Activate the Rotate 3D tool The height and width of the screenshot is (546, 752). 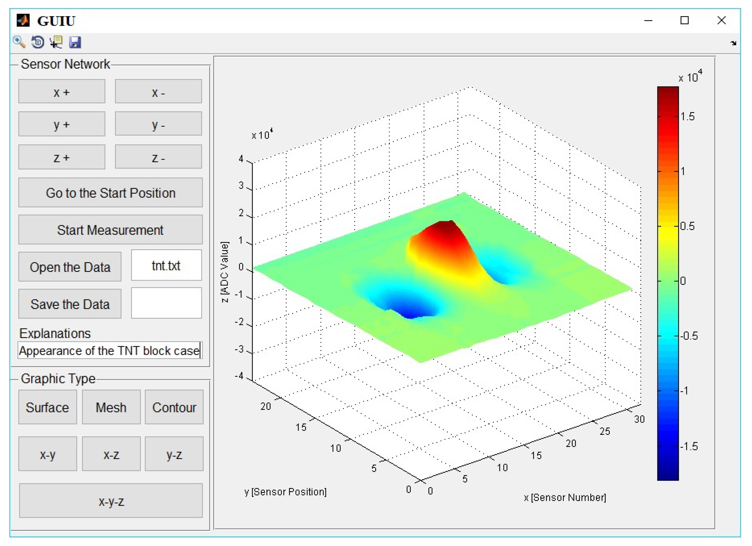(x=37, y=42)
